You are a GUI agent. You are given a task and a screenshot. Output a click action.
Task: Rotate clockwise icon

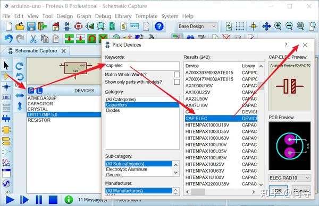pyautogui.click(x=20, y=66)
